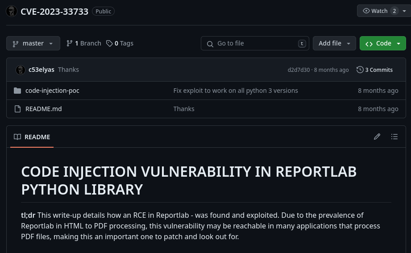Click the c53elyas commit author avatar
411x253 pixels.
pyautogui.click(x=21, y=70)
